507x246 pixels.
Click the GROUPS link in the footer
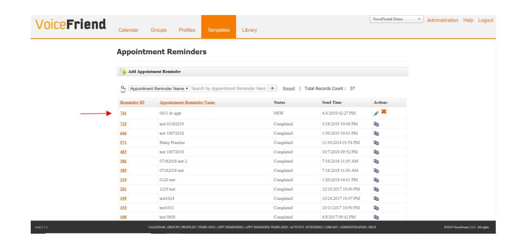click(173, 227)
